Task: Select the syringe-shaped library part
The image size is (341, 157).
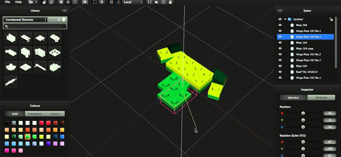Action: pyautogui.click(x=11, y=82)
